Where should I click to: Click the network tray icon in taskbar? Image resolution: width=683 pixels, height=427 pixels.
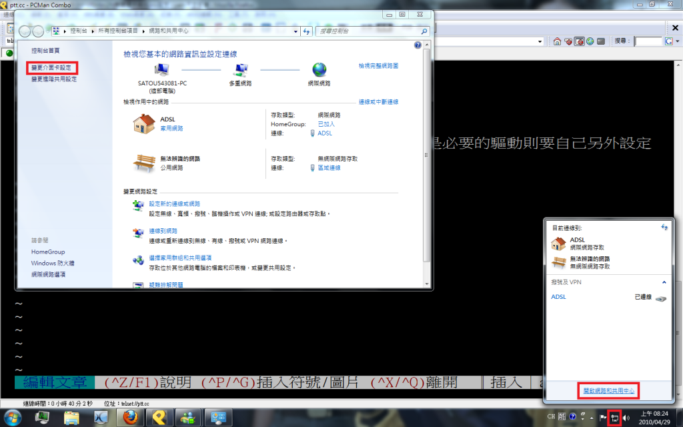[615, 418]
